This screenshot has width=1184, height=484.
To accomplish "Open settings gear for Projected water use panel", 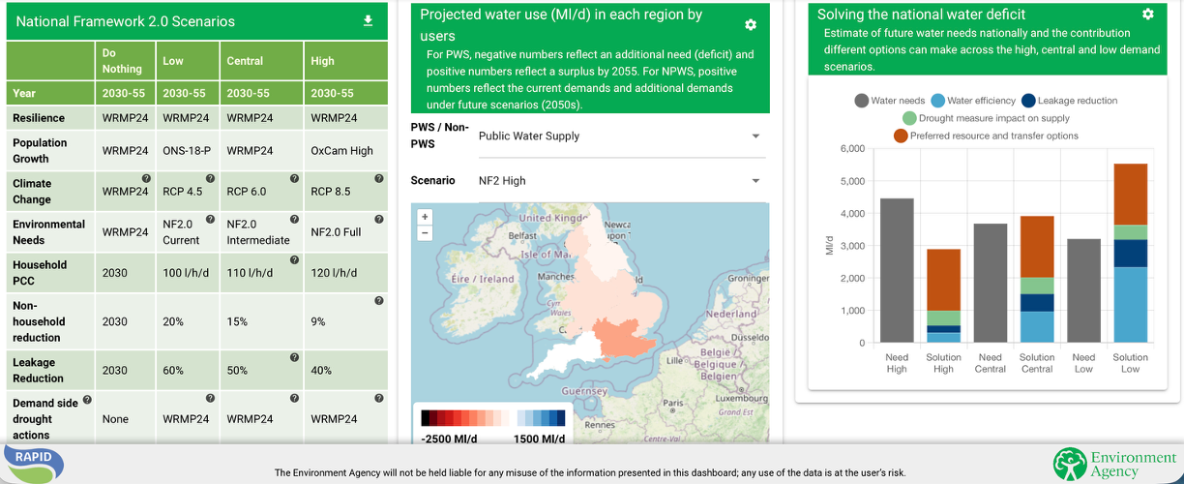I will pyautogui.click(x=751, y=25).
